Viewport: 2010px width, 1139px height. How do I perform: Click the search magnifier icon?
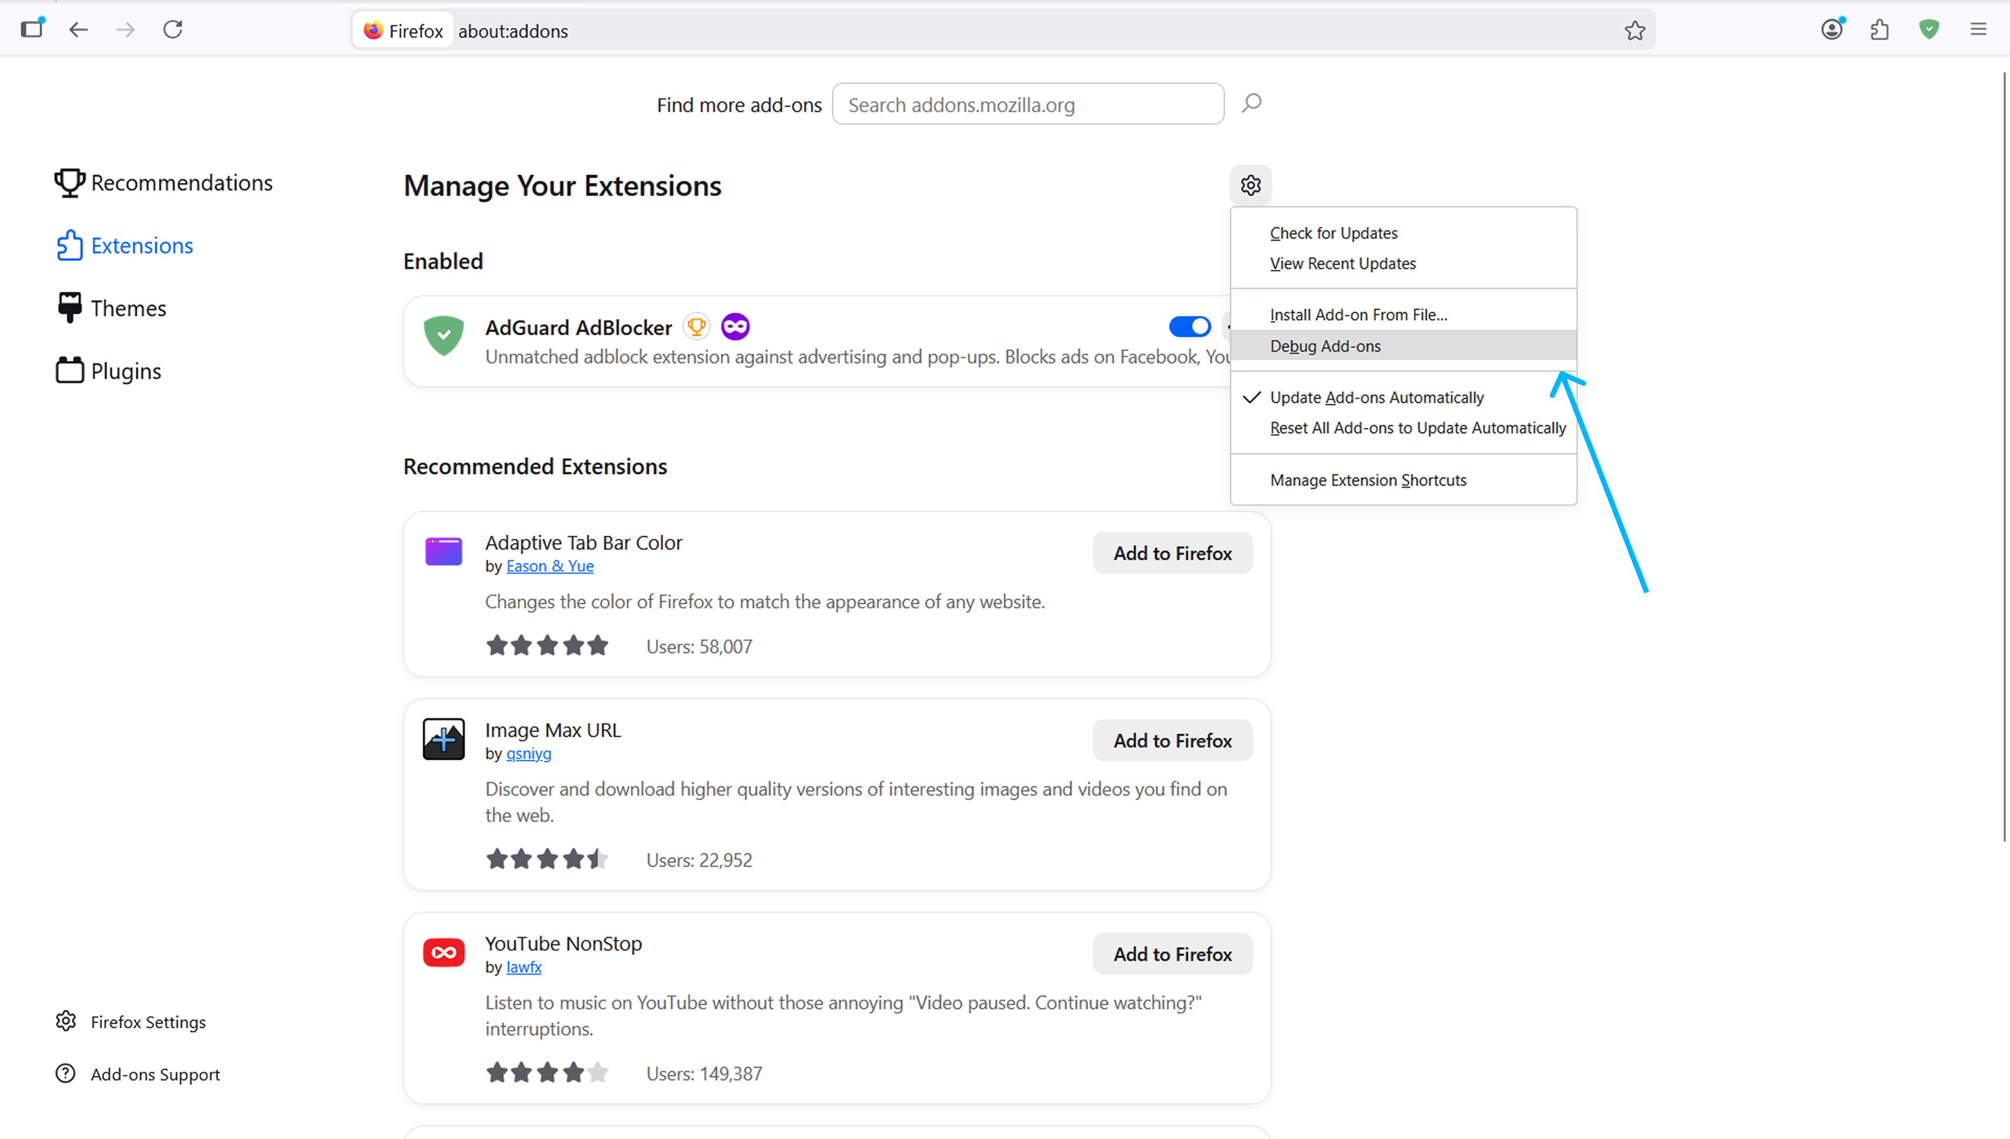(x=1251, y=103)
